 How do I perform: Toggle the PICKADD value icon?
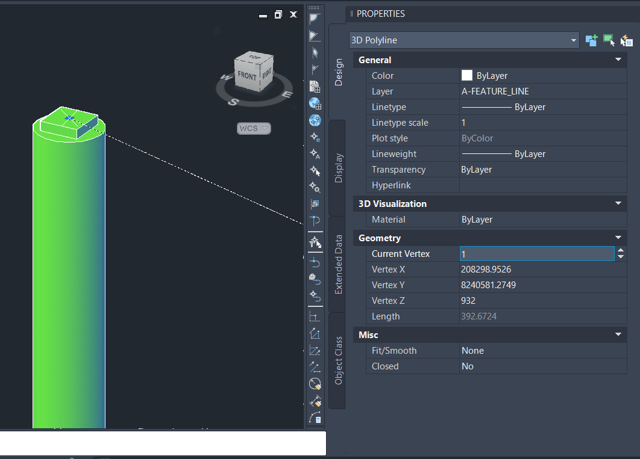[x=591, y=40]
